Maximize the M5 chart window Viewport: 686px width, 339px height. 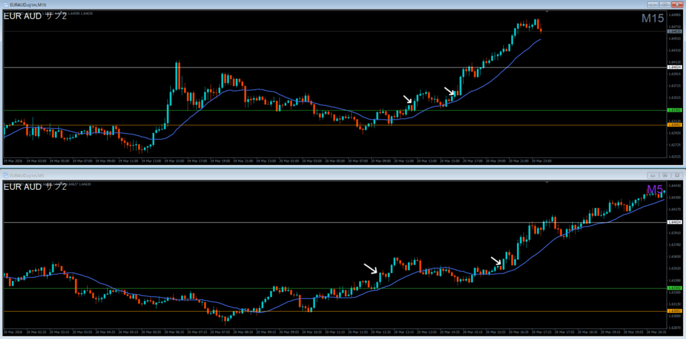(x=666, y=176)
